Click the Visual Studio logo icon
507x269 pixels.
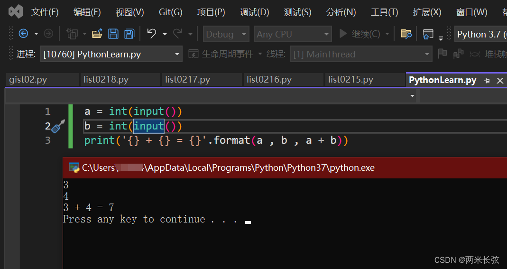(16, 12)
